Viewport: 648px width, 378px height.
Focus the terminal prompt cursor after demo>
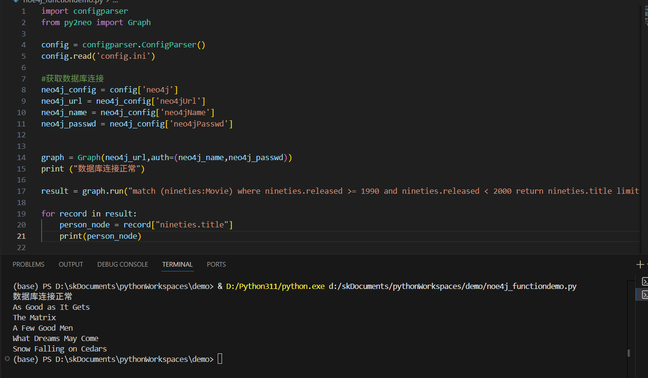tap(220, 359)
